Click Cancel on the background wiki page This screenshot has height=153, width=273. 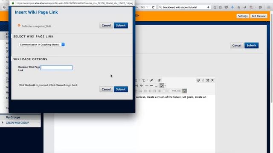pyautogui.click(x=237, y=45)
